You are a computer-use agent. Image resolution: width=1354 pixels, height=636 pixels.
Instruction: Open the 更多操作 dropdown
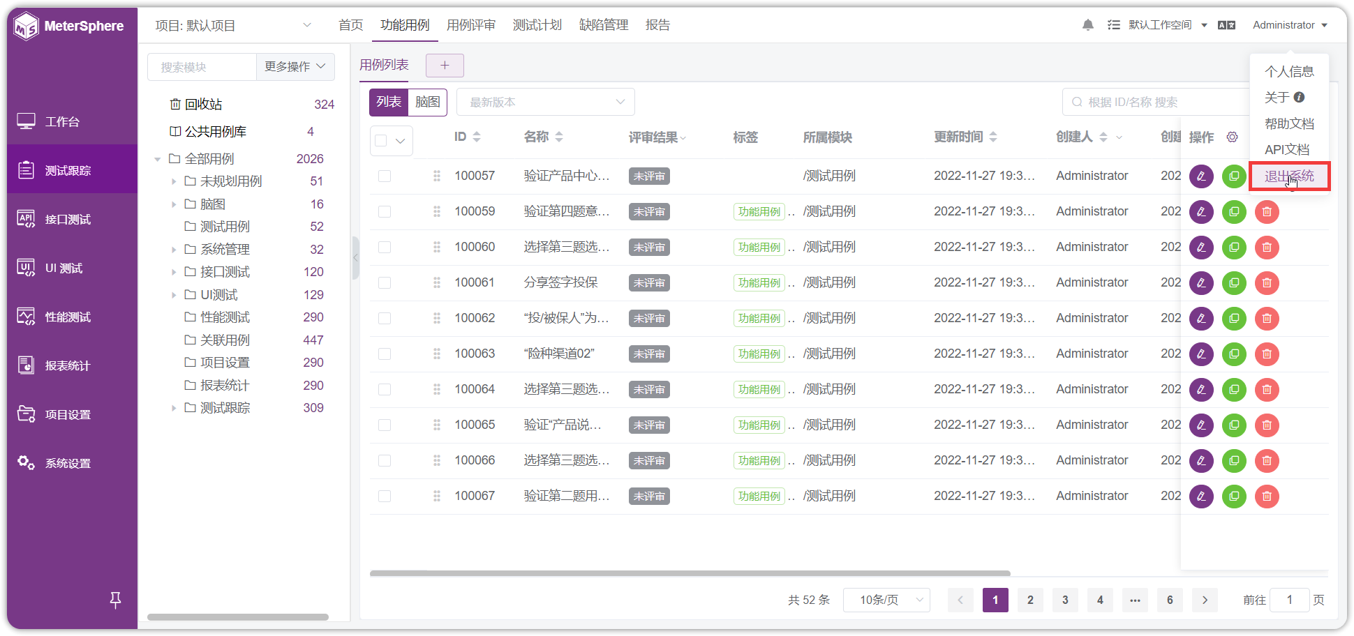pos(295,66)
